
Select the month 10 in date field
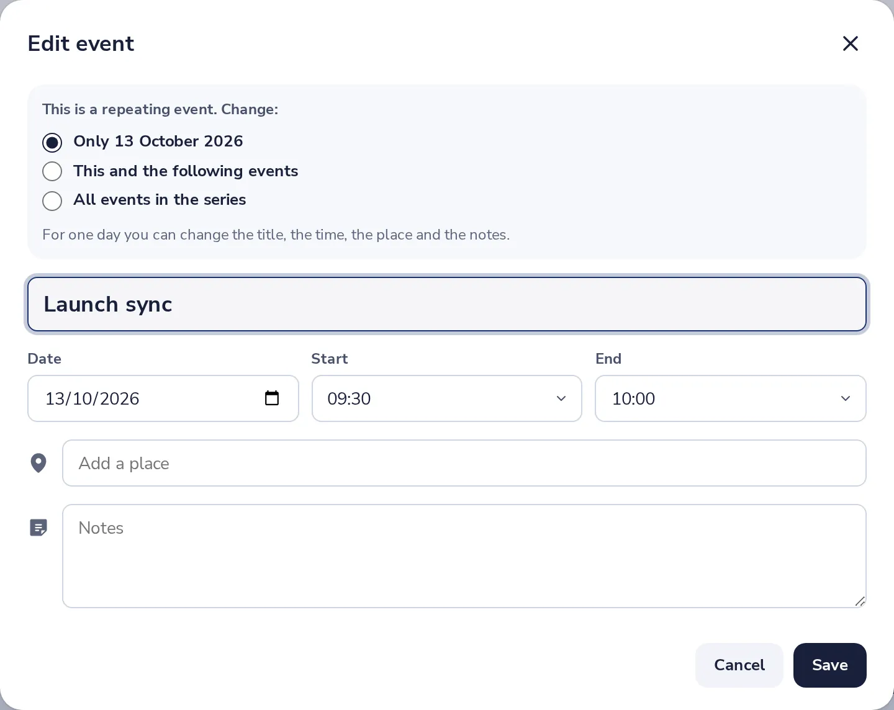pos(82,398)
